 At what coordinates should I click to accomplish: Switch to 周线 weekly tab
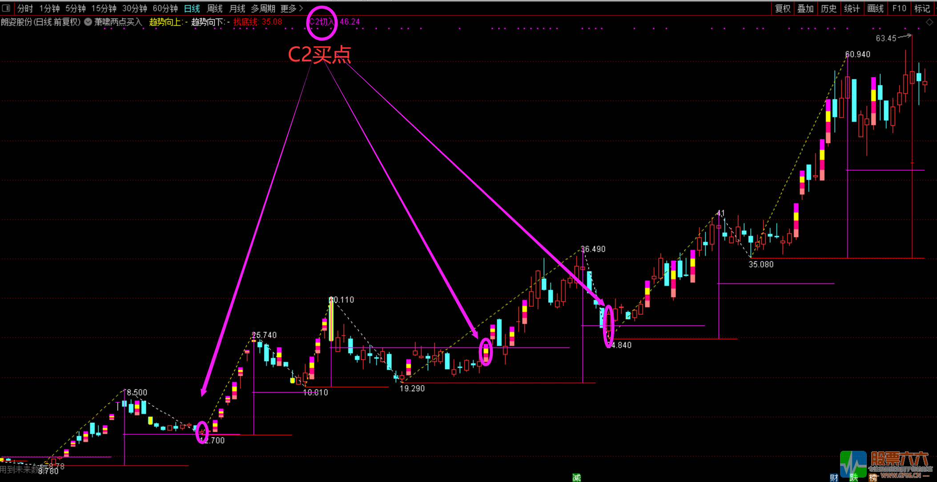pyautogui.click(x=215, y=8)
